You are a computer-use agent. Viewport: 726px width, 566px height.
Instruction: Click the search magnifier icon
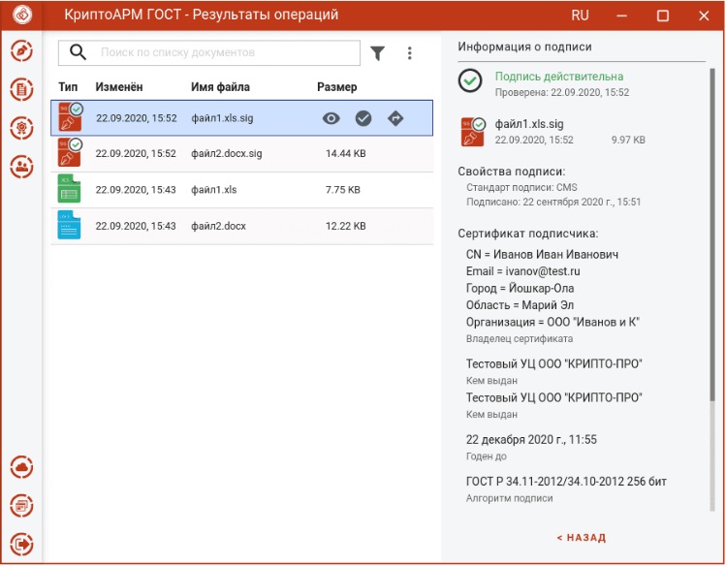(x=78, y=52)
